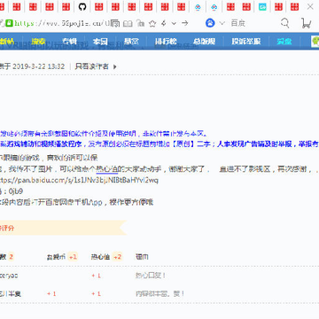
Task: Click the extraction code text 0jb9
Action: (16, 191)
